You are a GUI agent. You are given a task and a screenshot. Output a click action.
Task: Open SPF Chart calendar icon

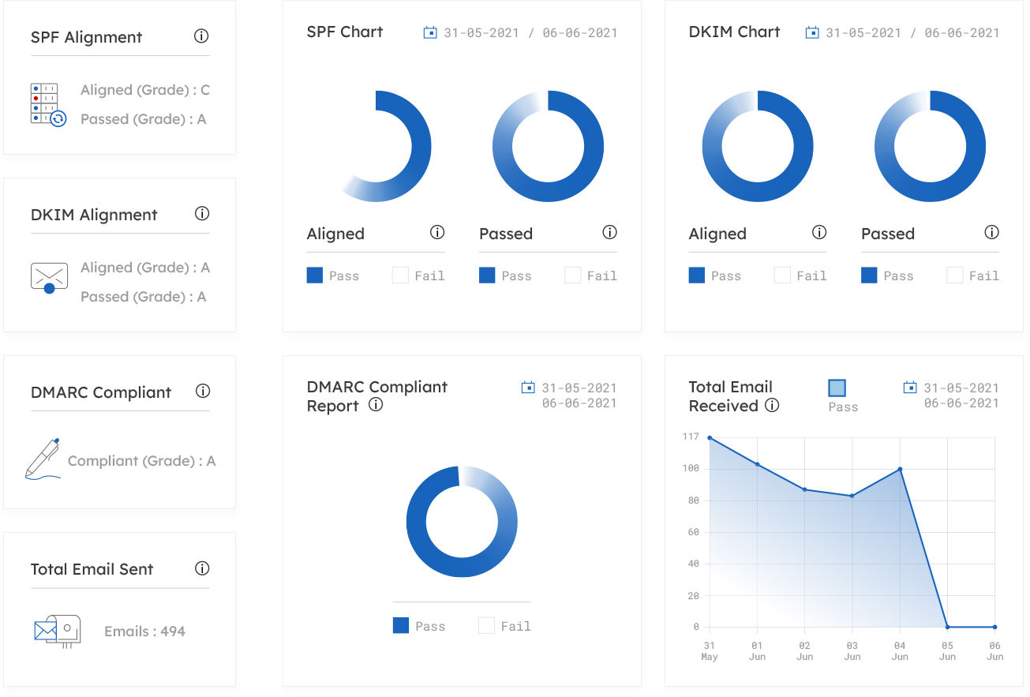(430, 32)
